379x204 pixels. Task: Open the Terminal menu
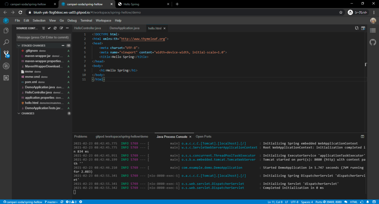tap(86, 21)
